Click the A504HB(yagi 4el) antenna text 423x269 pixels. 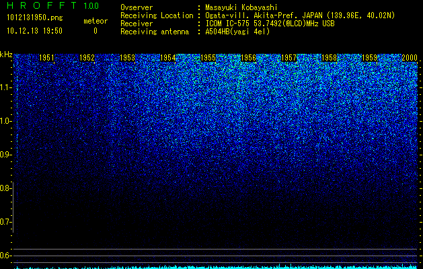pyautogui.click(x=237, y=32)
